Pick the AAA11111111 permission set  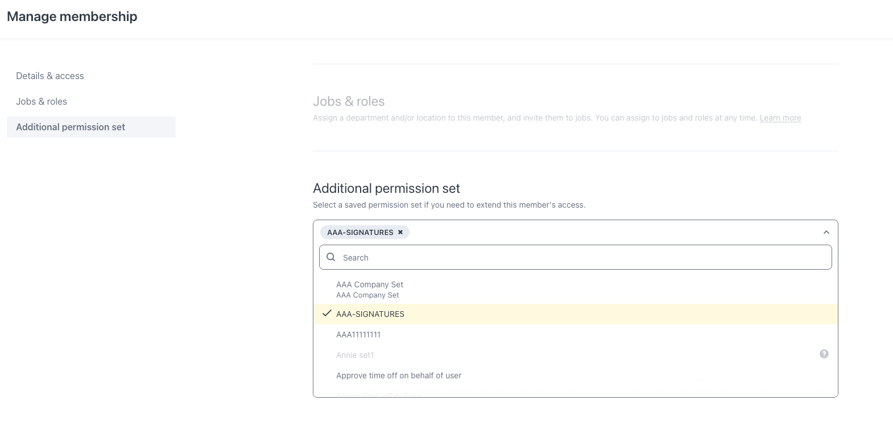(358, 335)
